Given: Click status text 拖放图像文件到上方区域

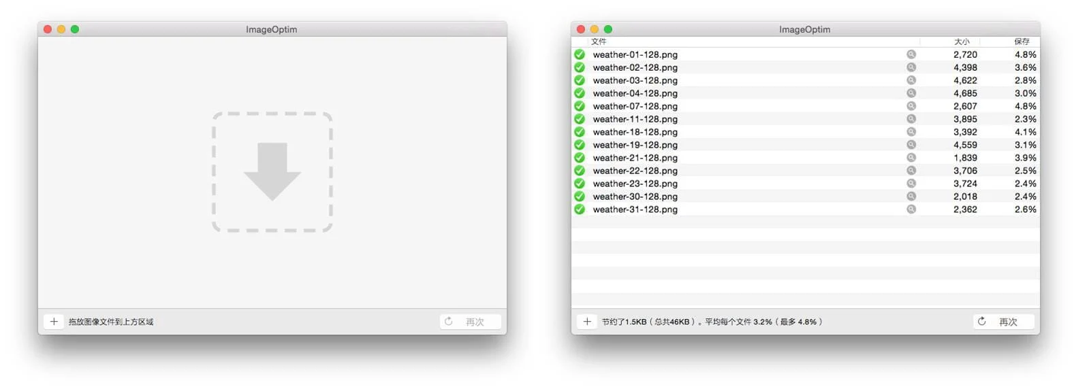Looking at the screenshot, I should (x=111, y=322).
